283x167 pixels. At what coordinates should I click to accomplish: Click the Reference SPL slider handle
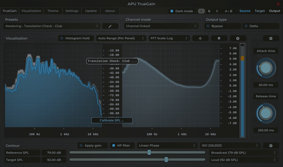(x=149, y=153)
